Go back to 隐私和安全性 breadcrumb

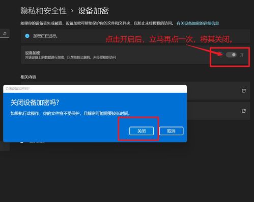43,11
